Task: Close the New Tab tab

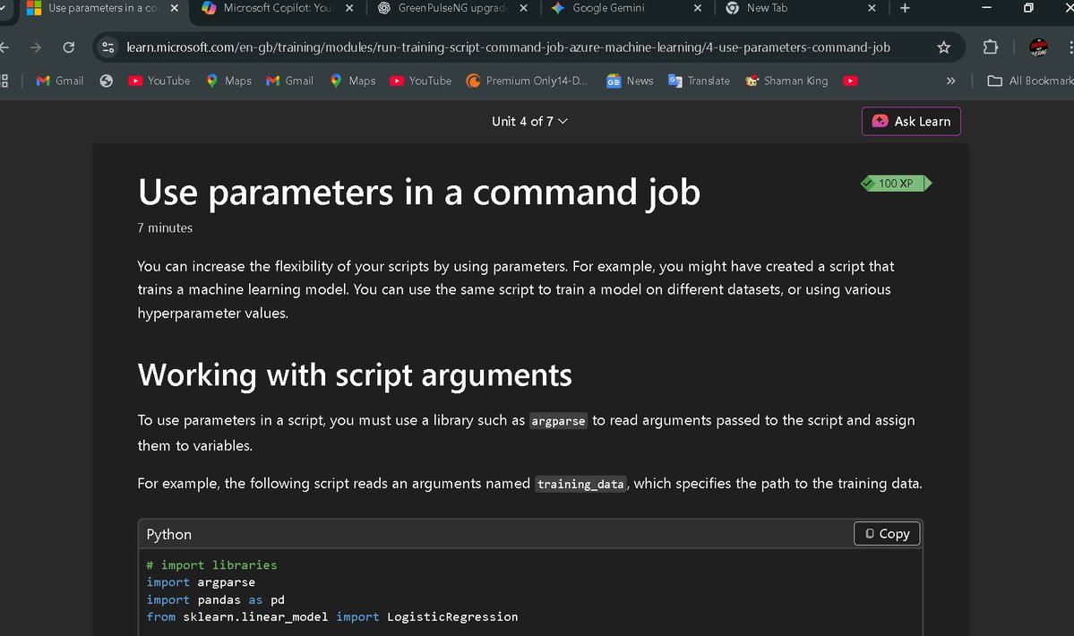Action: tap(872, 8)
